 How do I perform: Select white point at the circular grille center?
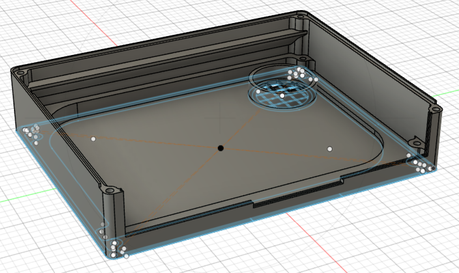pos(282,96)
